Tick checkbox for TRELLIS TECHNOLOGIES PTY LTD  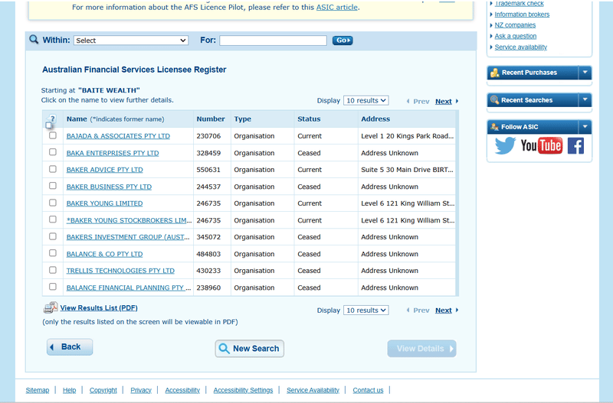click(x=53, y=270)
